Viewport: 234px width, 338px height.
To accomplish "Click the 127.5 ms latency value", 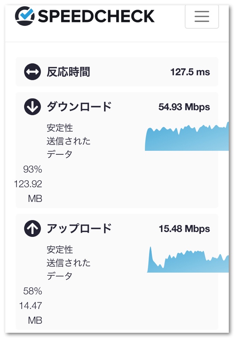I will coord(190,72).
